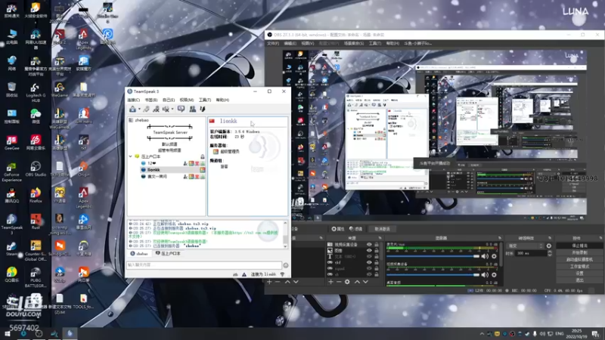Open the Rust desktop shortcut
This screenshot has height=340, width=605.
click(36, 221)
